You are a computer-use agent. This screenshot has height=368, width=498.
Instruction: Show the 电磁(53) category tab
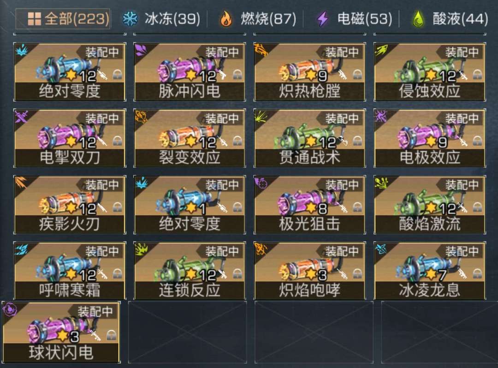coord(355,19)
